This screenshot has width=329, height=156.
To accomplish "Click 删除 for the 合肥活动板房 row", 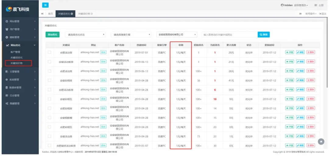I will click(x=310, y=90).
